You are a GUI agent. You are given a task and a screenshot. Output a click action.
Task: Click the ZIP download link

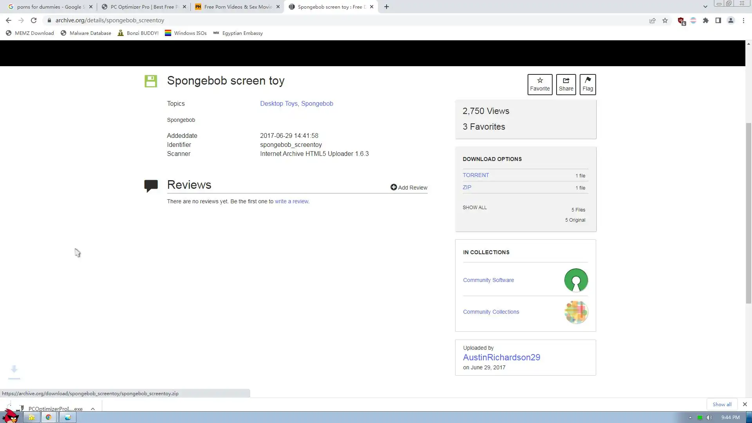click(x=467, y=187)
